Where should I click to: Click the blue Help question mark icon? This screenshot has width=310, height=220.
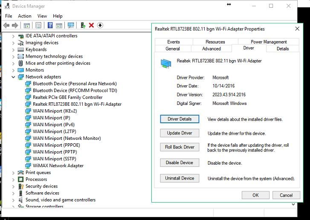click(50, 25)
